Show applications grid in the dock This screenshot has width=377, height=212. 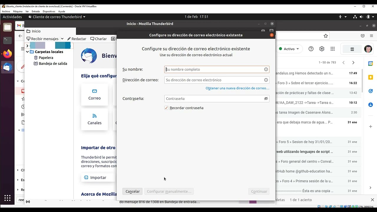pyautogui.click(x=7, y=198)
